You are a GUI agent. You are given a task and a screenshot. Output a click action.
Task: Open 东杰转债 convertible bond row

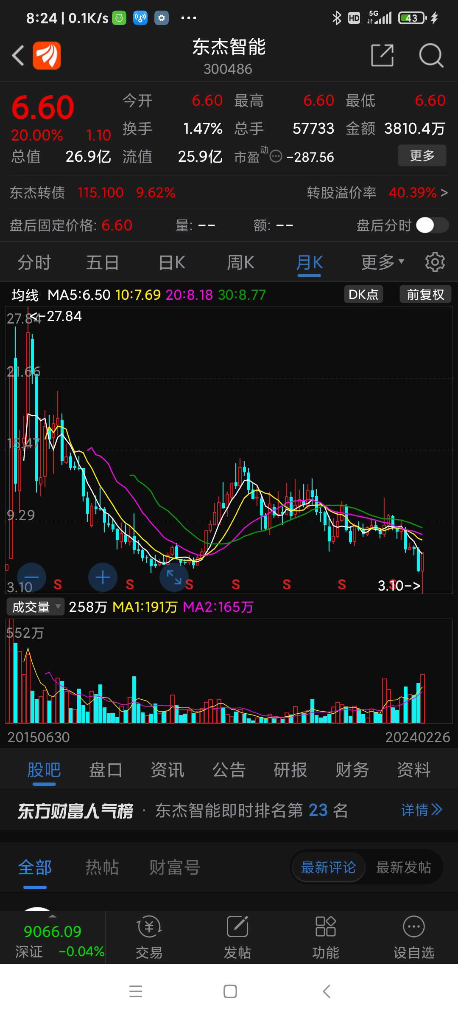click(92, 193)
